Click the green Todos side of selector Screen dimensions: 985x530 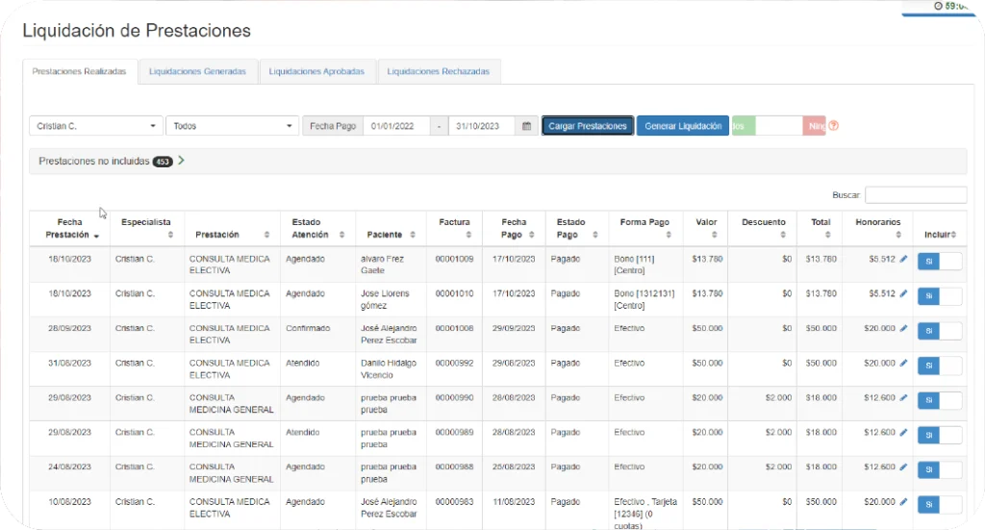744,126
